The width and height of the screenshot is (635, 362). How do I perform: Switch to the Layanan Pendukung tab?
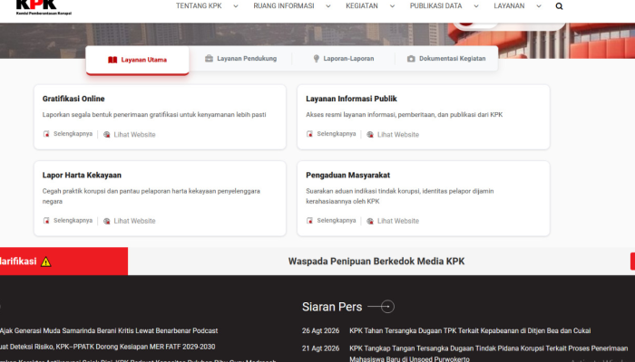click(x=240, y=59)
